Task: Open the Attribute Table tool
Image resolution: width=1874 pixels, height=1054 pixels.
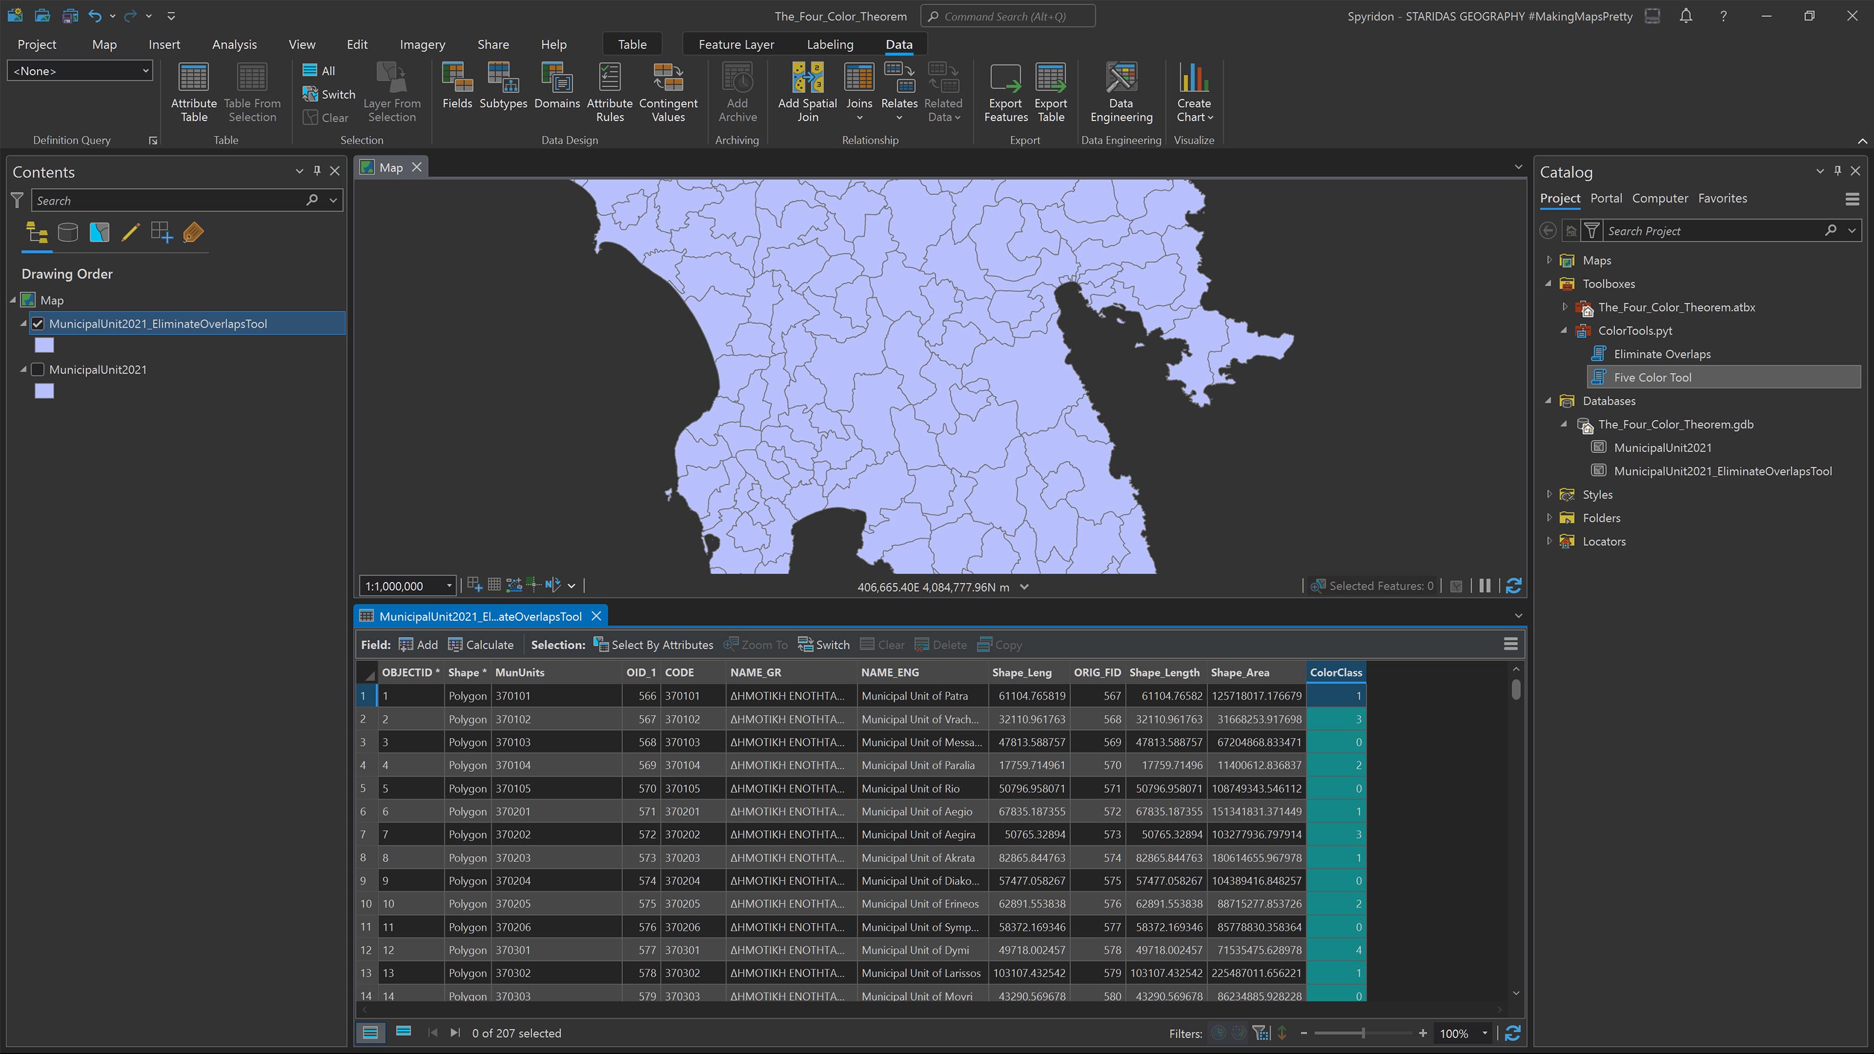Action: coord(193,93)
